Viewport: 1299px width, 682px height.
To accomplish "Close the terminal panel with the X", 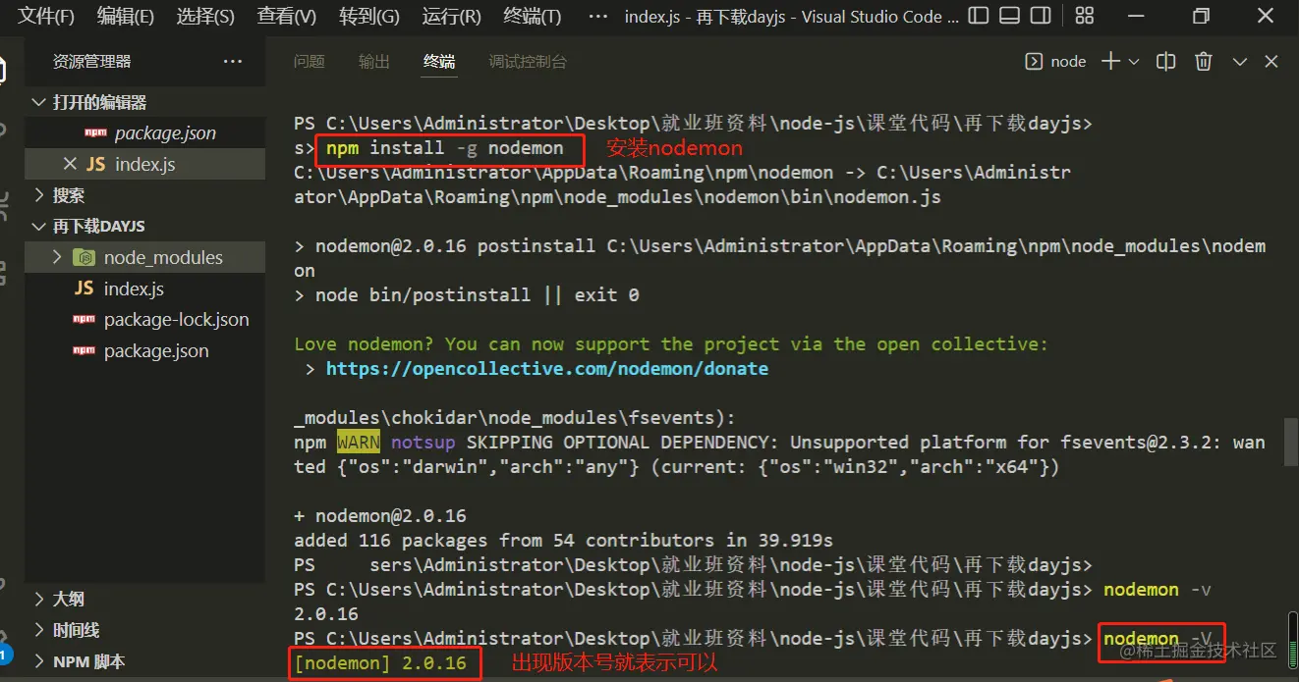I will [x=1271, y=61].
